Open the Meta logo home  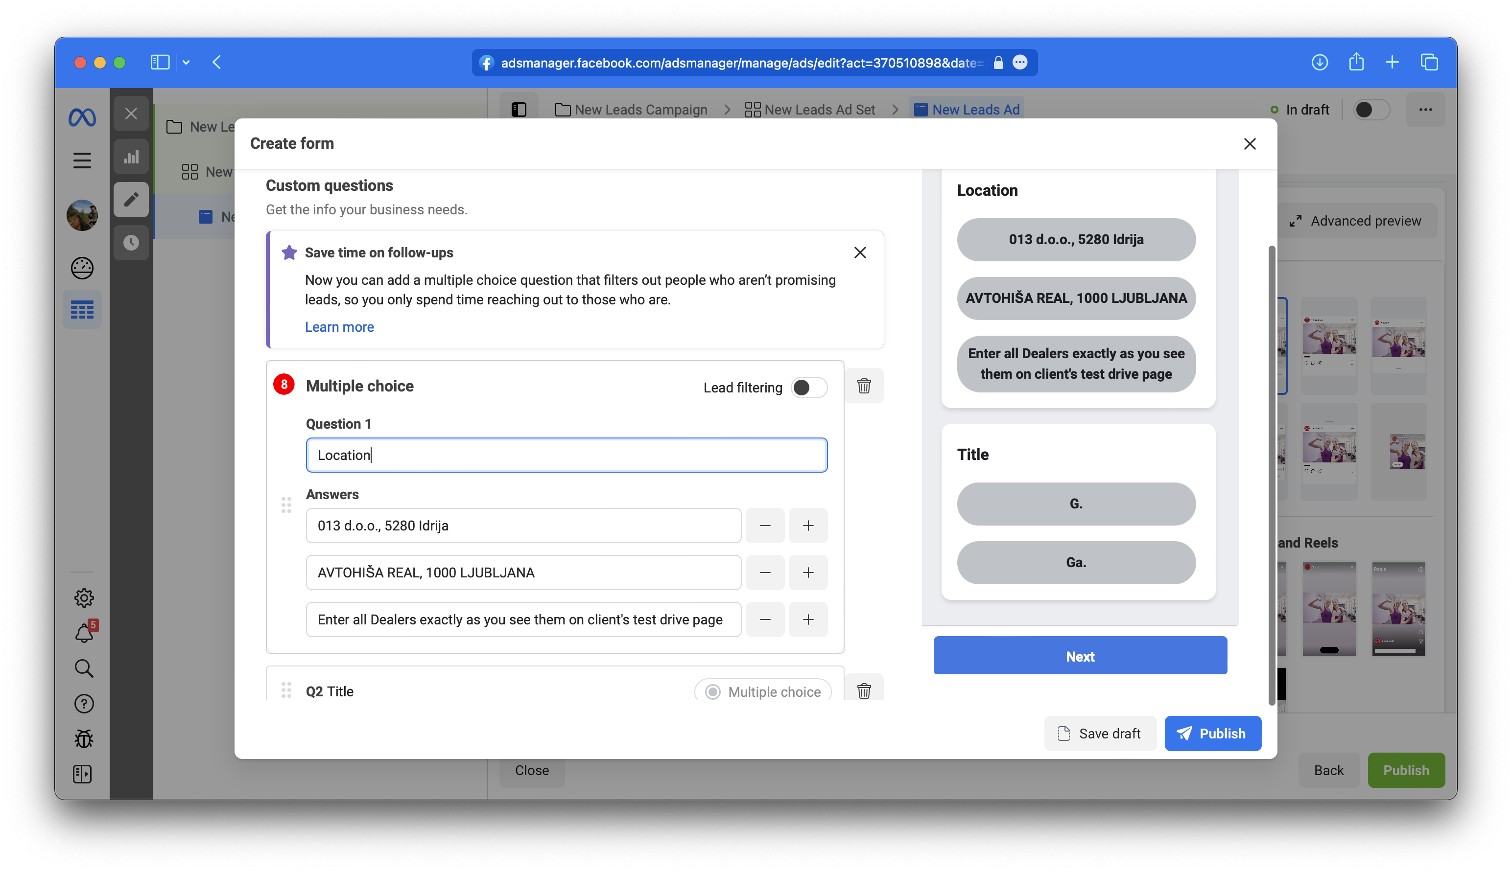point(82,117)
